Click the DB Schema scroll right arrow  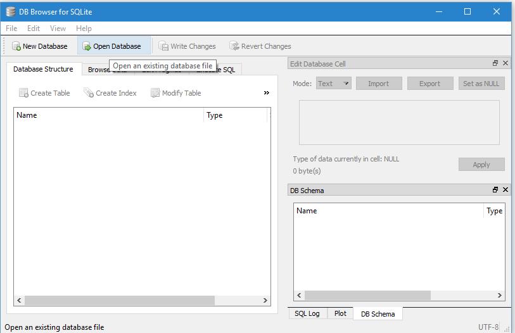(x=500, y=295)
